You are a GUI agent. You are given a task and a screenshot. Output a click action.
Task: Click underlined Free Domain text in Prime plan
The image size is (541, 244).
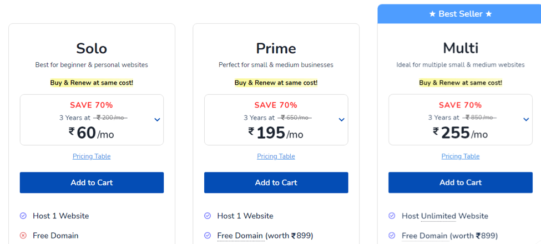point(240,236)
